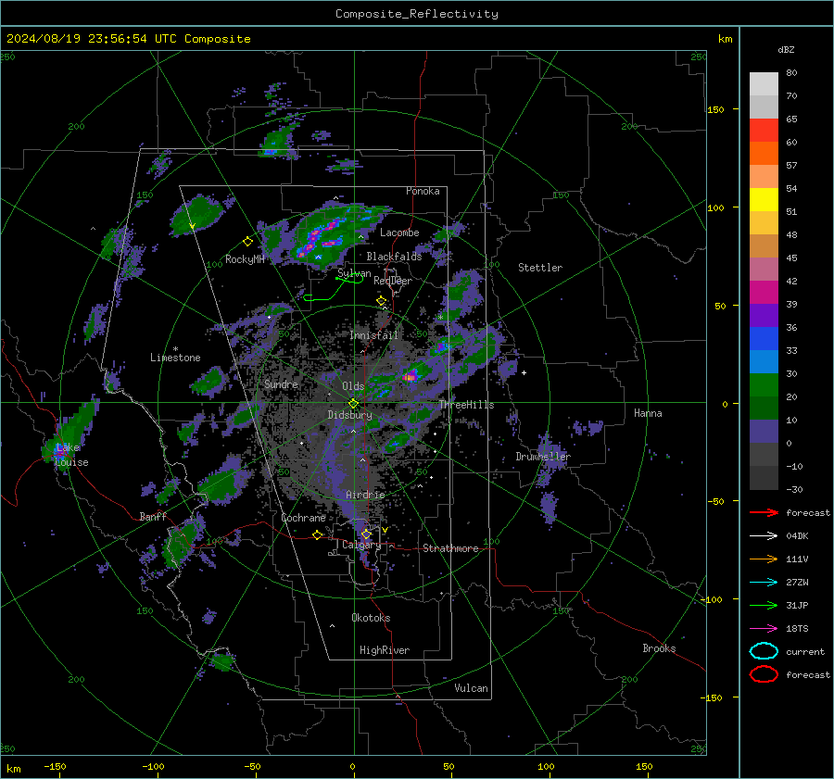Click yellow diamond marker below RedDeer label
This screenshot has width=834, height=779.
pyautogui.click(x=381, y=301)
